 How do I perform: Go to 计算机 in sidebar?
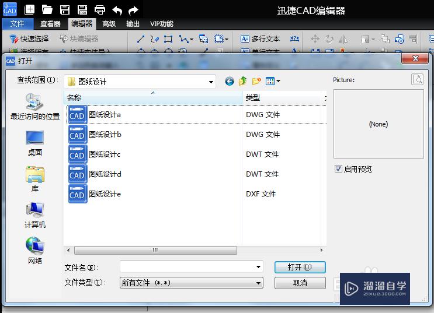click(x=35, y=216)
